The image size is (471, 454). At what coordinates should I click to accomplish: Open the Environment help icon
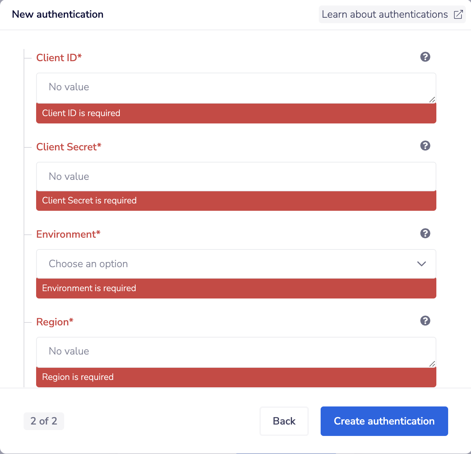coord(425,233)
